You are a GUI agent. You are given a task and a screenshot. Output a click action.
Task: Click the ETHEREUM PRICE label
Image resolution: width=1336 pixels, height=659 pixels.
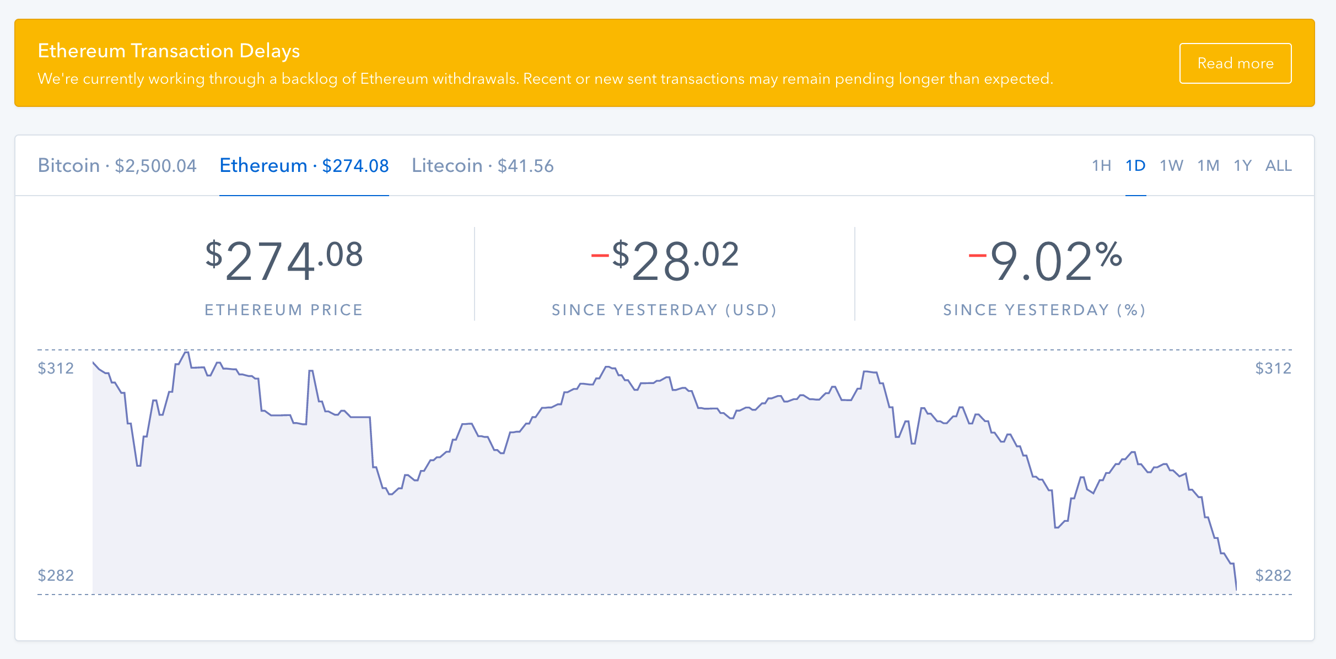pos(284,310)
